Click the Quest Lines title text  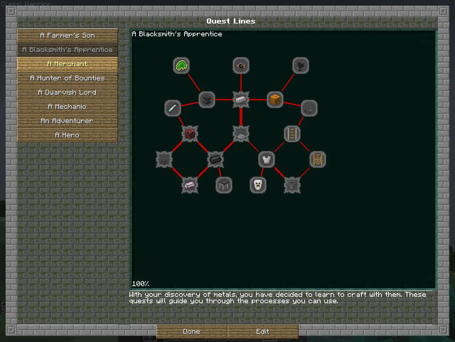(231, 21)
